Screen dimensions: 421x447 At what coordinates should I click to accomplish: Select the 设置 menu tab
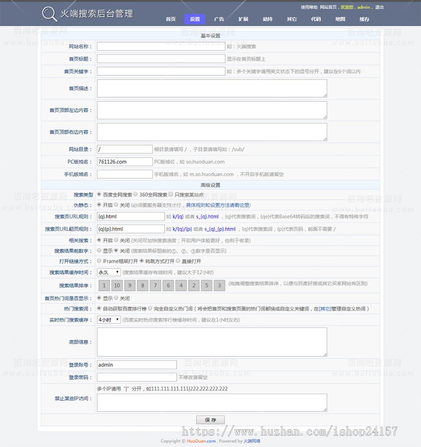point(195,19)
